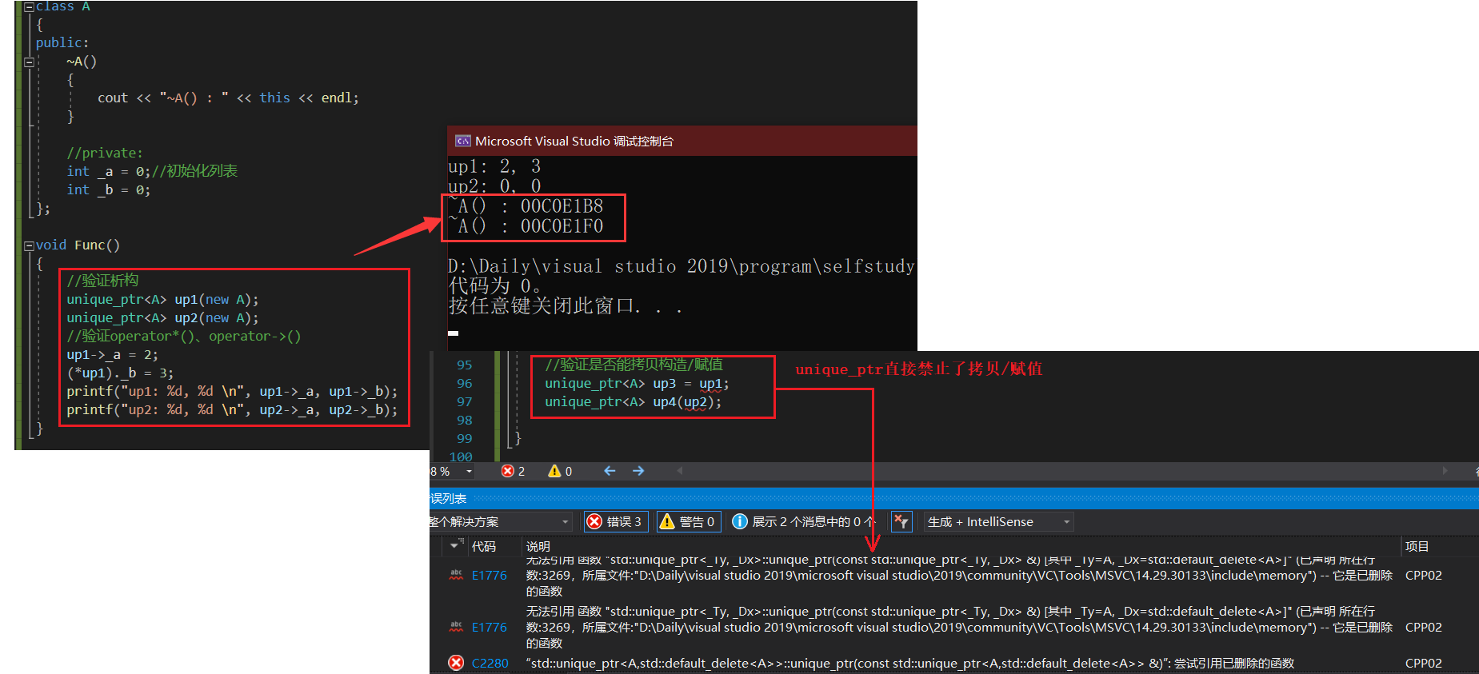Toggle the 警告 0 warnings filter
The height and width of the screenshot is (674, 1479).
(x=689, y=521)
